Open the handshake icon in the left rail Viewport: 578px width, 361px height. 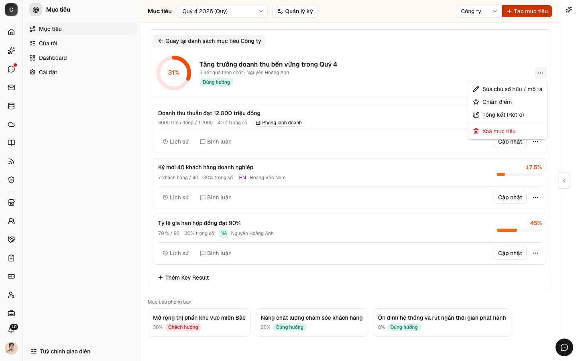pos(11,239)
